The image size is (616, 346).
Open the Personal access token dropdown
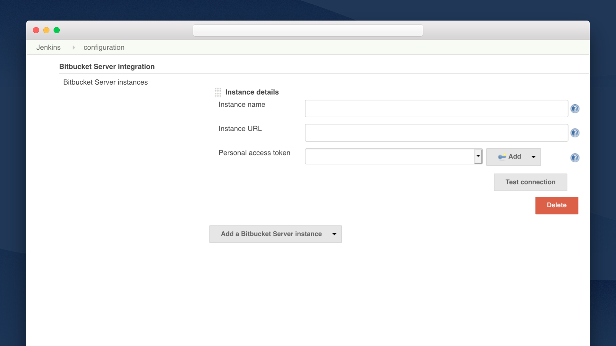coord(478,156)
